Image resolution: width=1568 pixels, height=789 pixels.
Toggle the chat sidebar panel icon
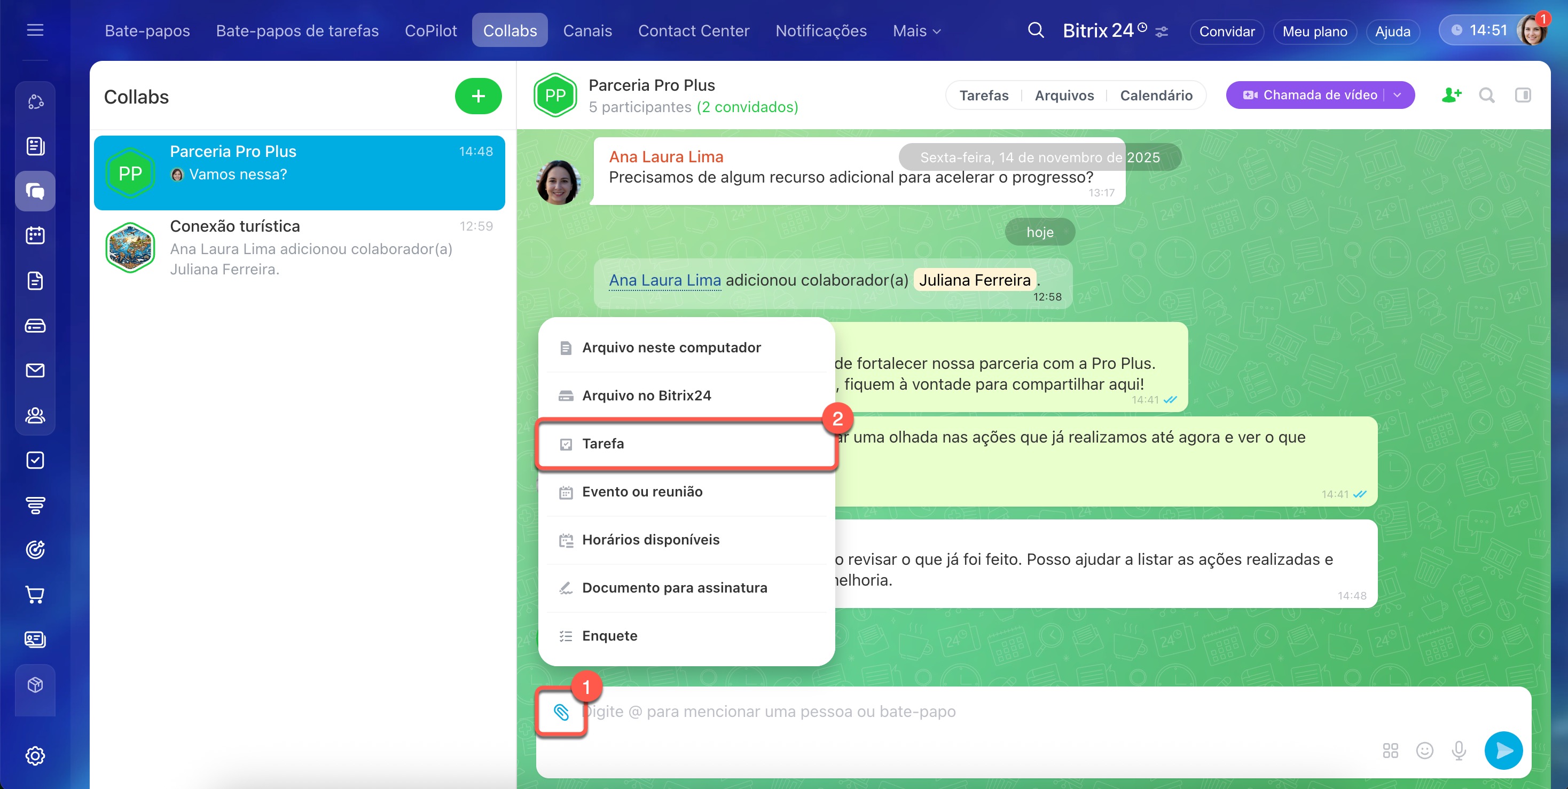click(x=1523, y=95)
